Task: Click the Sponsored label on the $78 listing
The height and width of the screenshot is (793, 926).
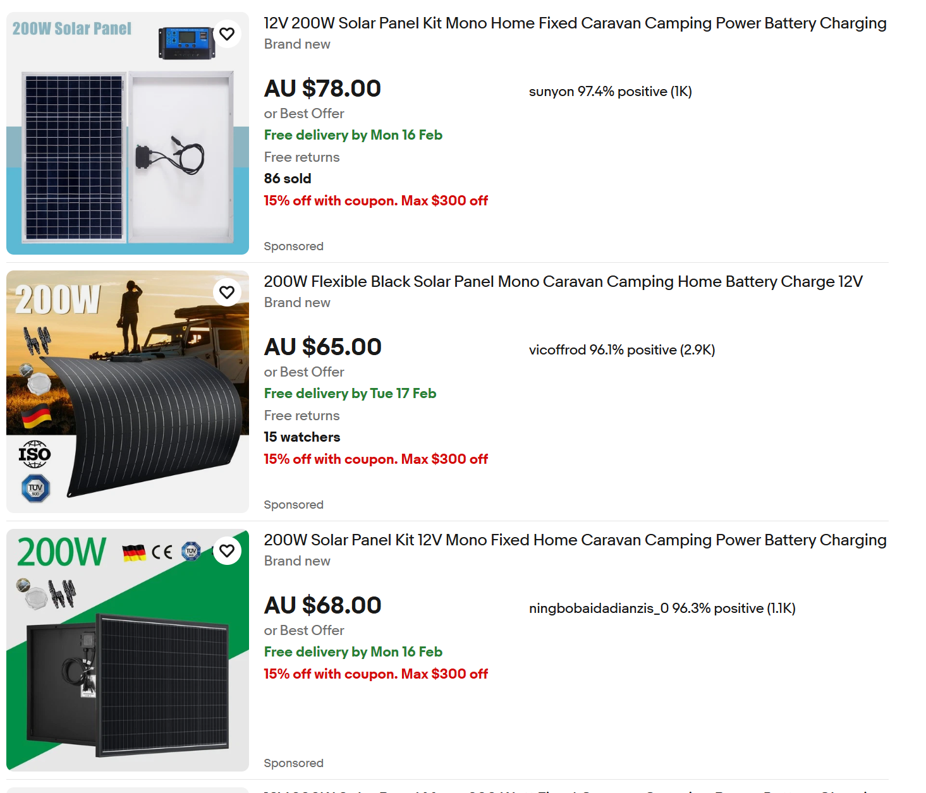Action: click(x=293, y=246)
